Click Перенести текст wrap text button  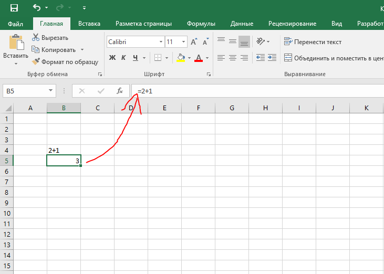coord(313,42)
